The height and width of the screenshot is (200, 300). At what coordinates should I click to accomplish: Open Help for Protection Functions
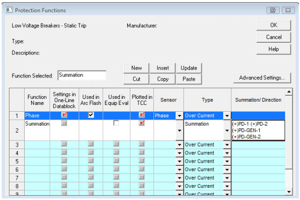(274, 49)
